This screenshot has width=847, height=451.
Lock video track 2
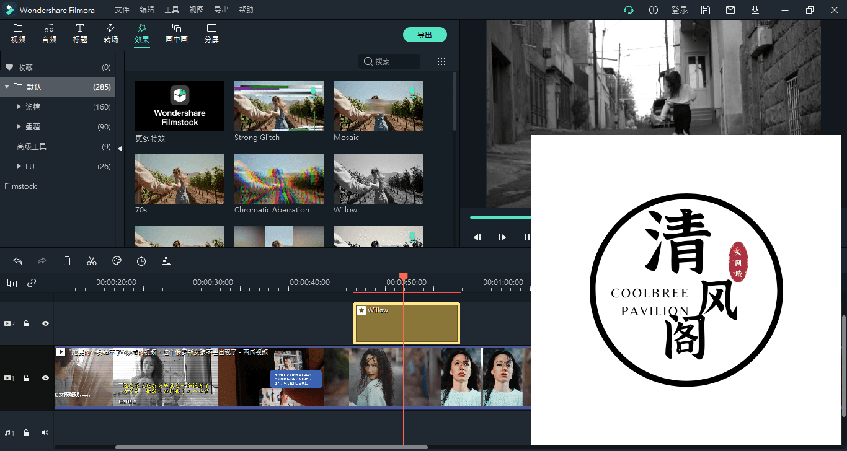(x=26, y=323)
